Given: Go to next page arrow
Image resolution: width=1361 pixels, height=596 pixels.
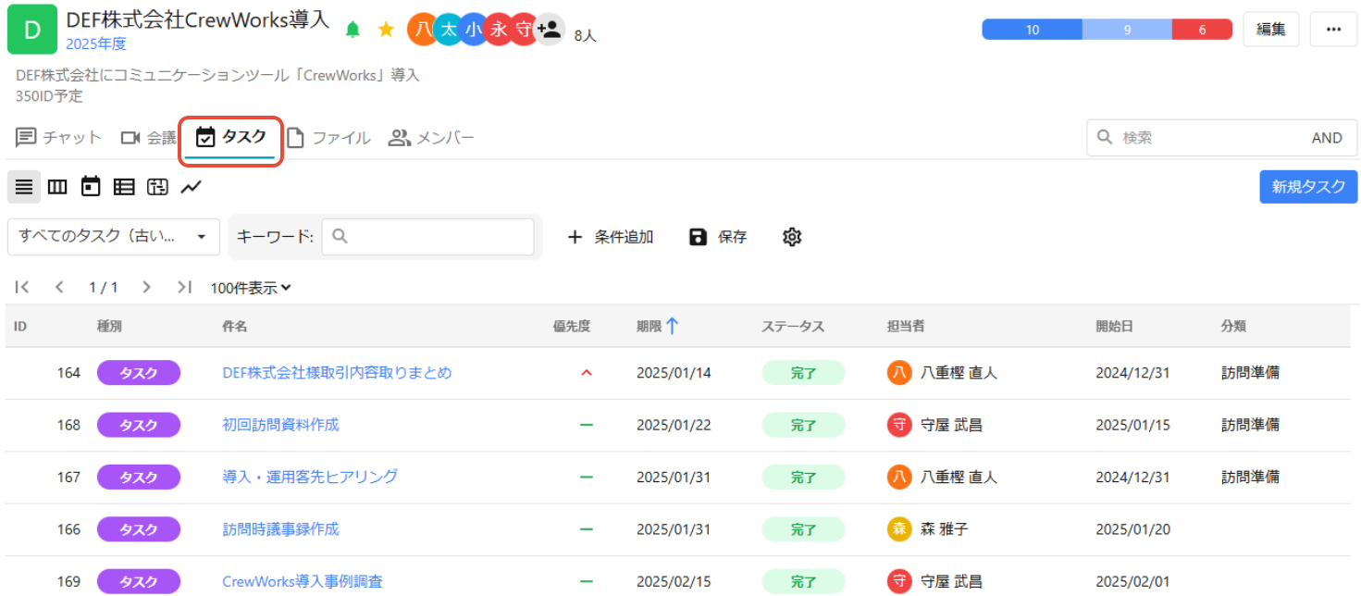Looking at the screenshot, I should point(146,287).
